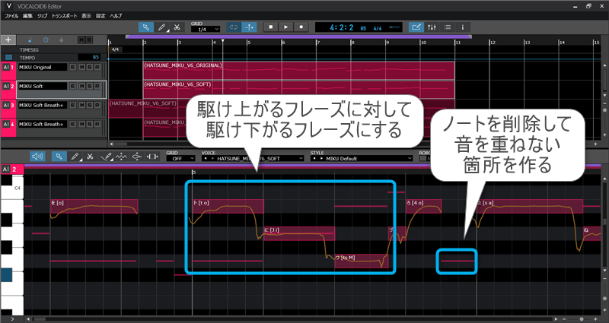Toggle loop playback in transport bar
The image size is (609, 323).
tap(234, 27)
